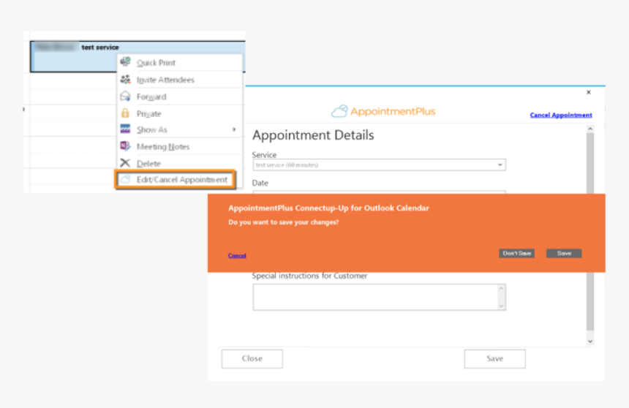Click the Date field label
The image size is (629, 408).
coord(260,183)
